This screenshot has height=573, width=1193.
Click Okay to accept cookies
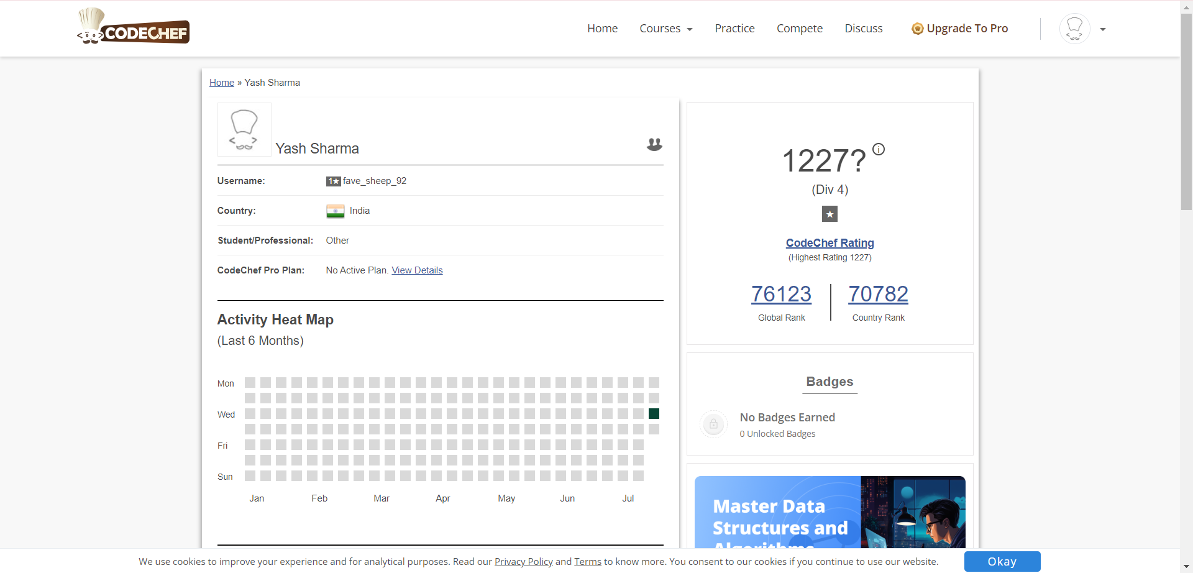tap(1002, 562)
